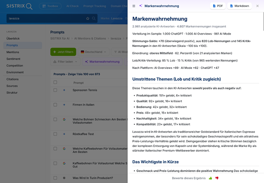Open Überblick in the sidebar
This screenshot has height=183, width=264.
tap(13, 39)
